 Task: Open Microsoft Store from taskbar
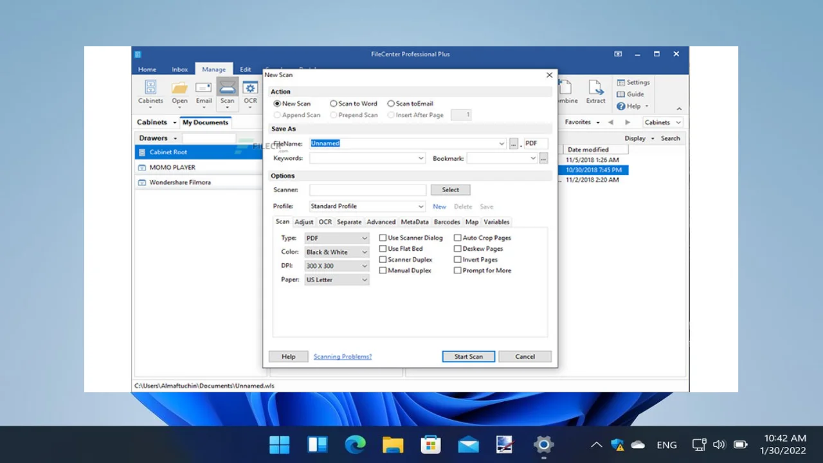[x=430, y=444]
